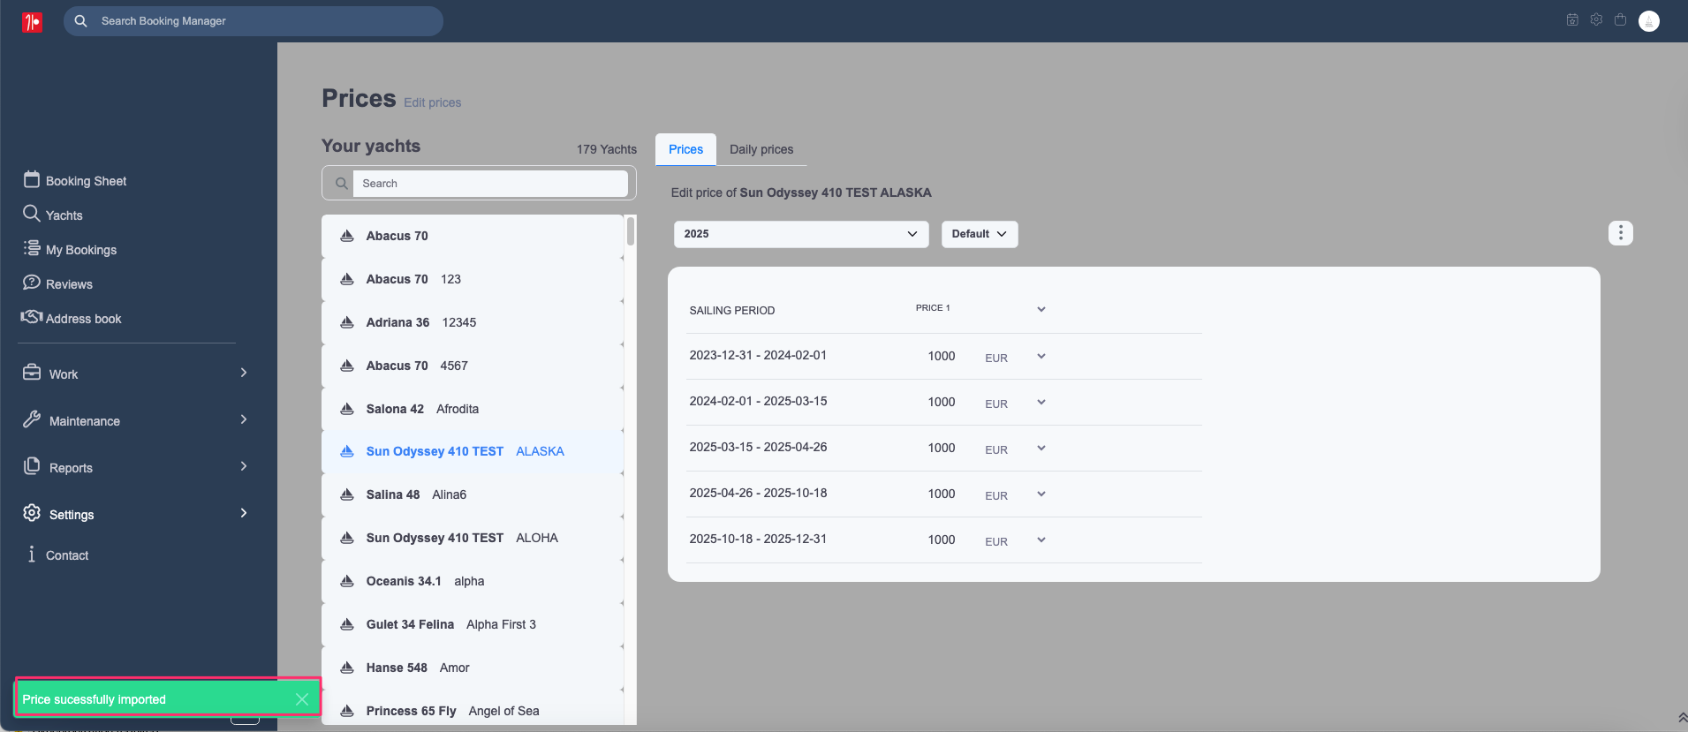
Task: Click the boat icon for Adriana 36
Action: (x=347, y=322)
